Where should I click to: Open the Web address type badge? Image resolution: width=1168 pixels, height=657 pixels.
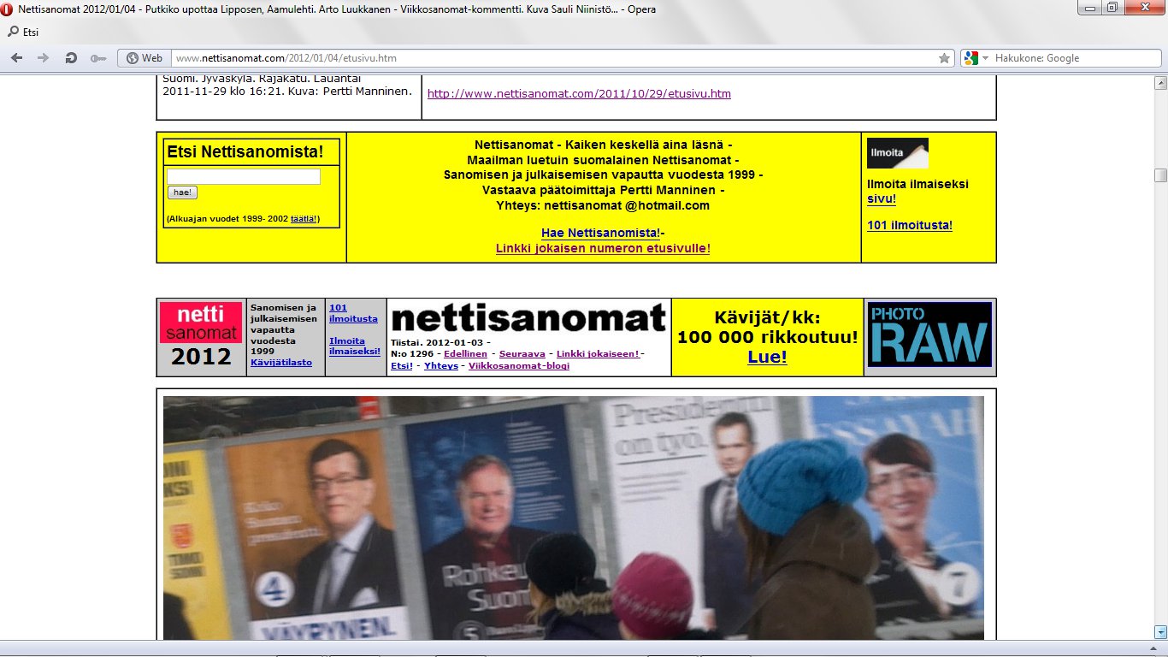144,58
